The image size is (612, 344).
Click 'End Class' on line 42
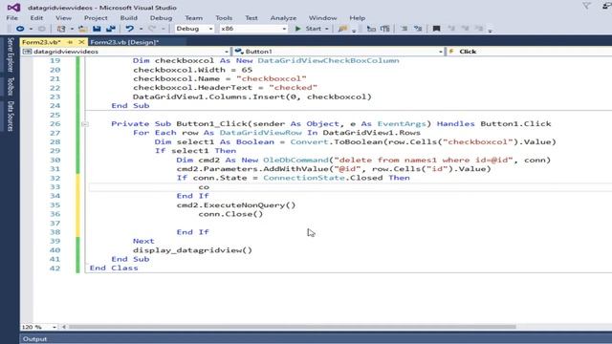tap(114, 269)
